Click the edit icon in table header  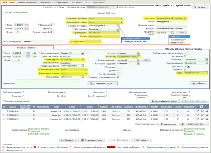coord(201,106)
